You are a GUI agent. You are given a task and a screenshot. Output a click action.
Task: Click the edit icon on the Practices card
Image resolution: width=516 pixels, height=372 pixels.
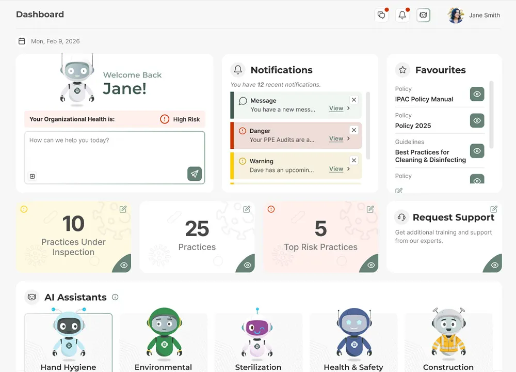(x=246, y=209)
